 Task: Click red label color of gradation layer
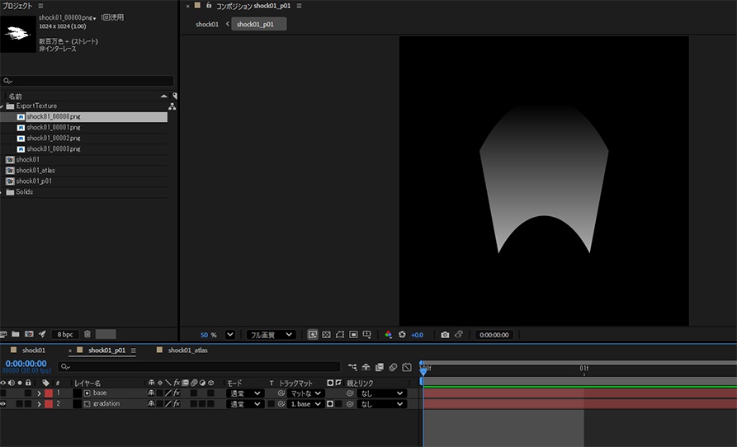[x=49, y=404]
